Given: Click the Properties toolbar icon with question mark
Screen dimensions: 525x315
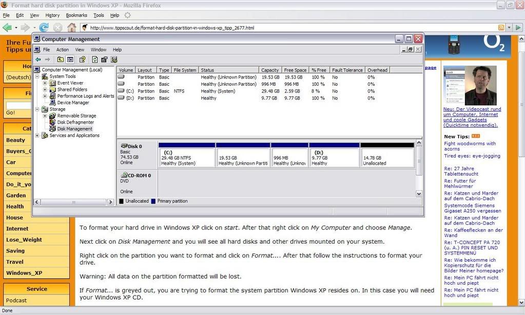Looking at the screenshot, I should pyautogui.click(x=82, y=60).
